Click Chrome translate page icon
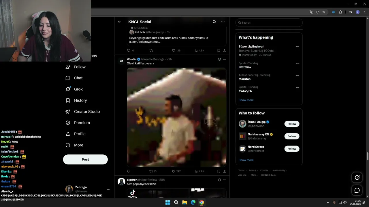The height and width of the screenshot is (207, 369). coord(311,12)
